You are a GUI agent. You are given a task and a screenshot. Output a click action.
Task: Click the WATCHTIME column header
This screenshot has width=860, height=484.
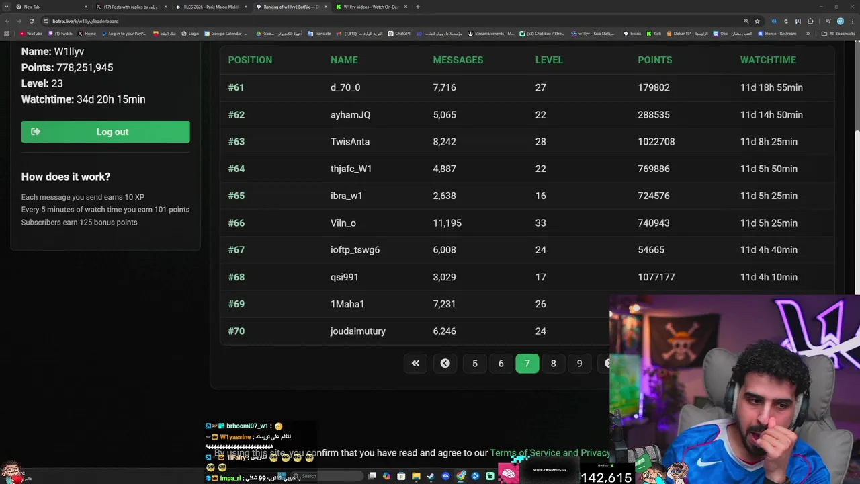click(768, 60)
